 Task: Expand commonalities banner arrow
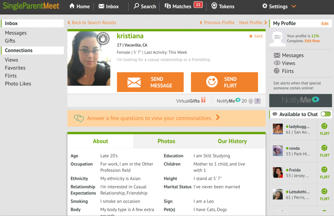tap(218, 118)
